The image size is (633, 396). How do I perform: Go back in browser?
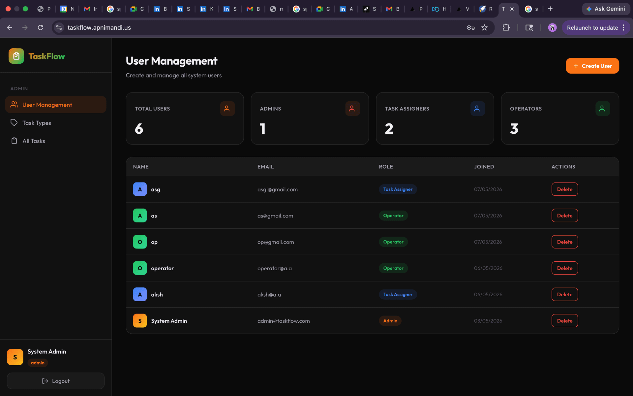coord(10,28)
